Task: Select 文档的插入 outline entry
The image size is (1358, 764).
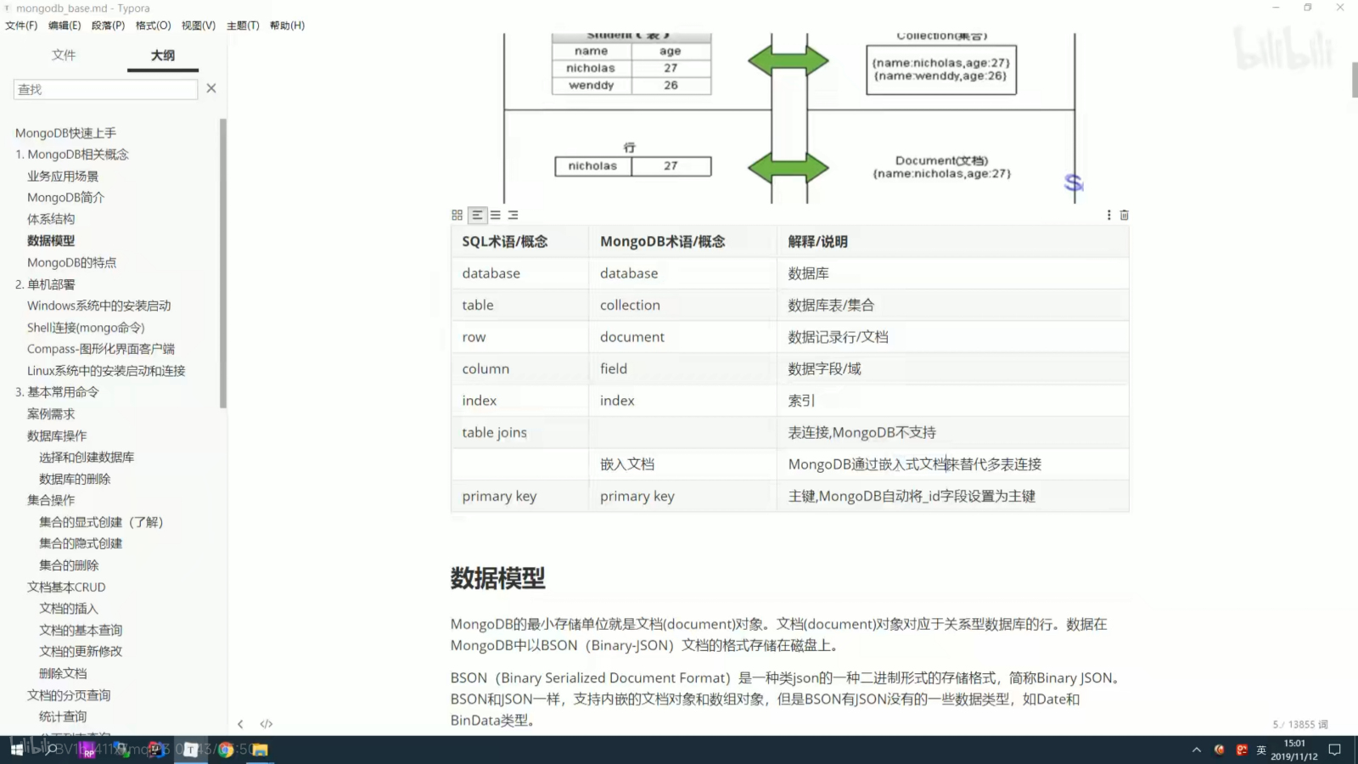Action: [x=68, y=608]
